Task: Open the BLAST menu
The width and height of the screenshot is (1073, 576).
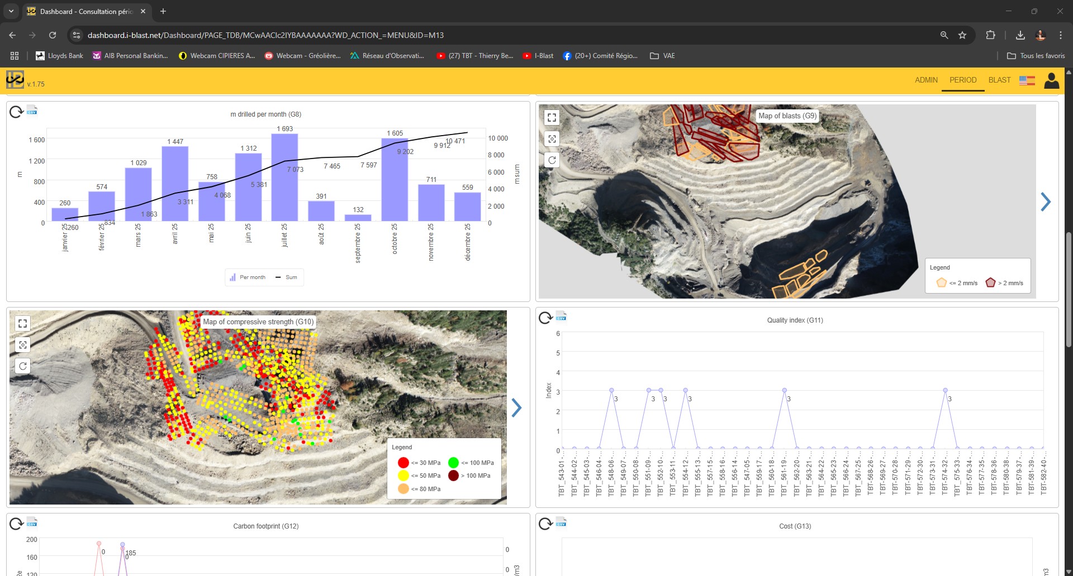Action: [x=999, y=80]
